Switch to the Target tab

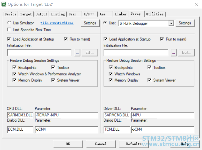(x=26, y=14)
